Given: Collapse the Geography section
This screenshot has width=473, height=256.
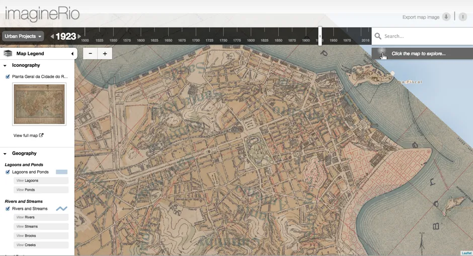Looking at the screenshot, I should coord(5,154).
